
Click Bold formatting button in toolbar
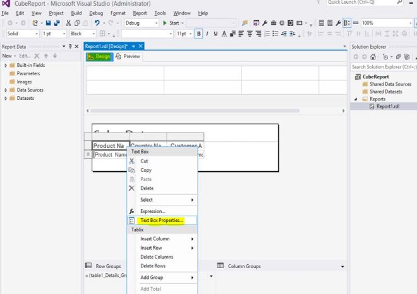point(198,34)
